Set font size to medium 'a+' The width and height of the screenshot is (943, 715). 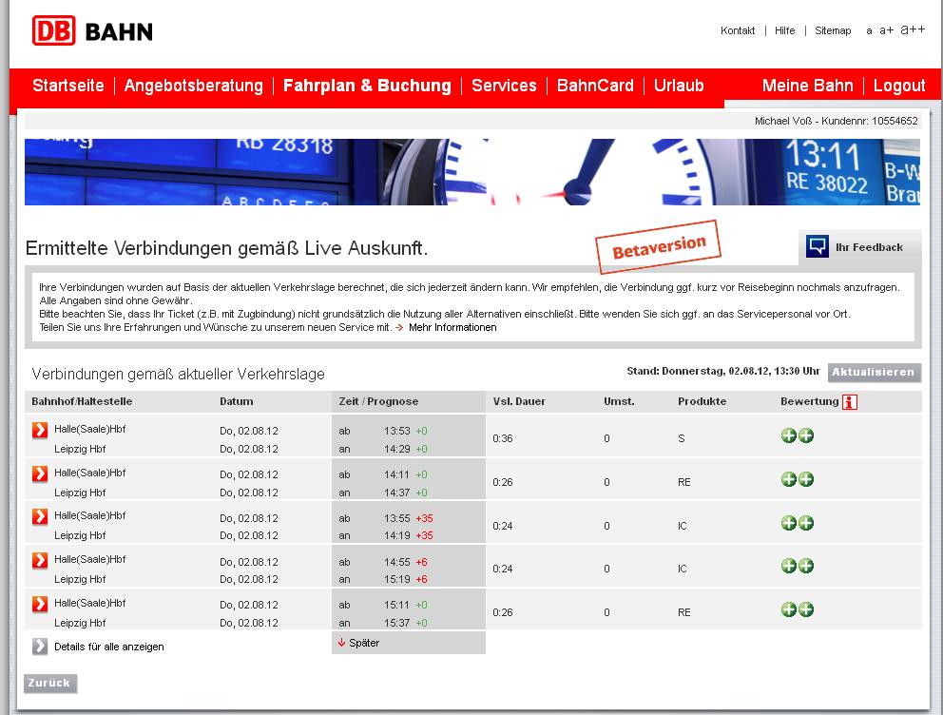[x=887, y=30]
